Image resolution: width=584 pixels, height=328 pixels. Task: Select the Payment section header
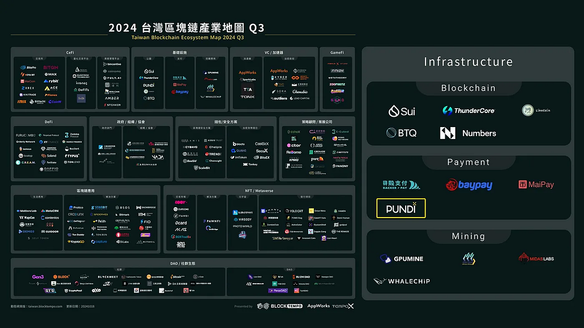(x=468, y=162)
